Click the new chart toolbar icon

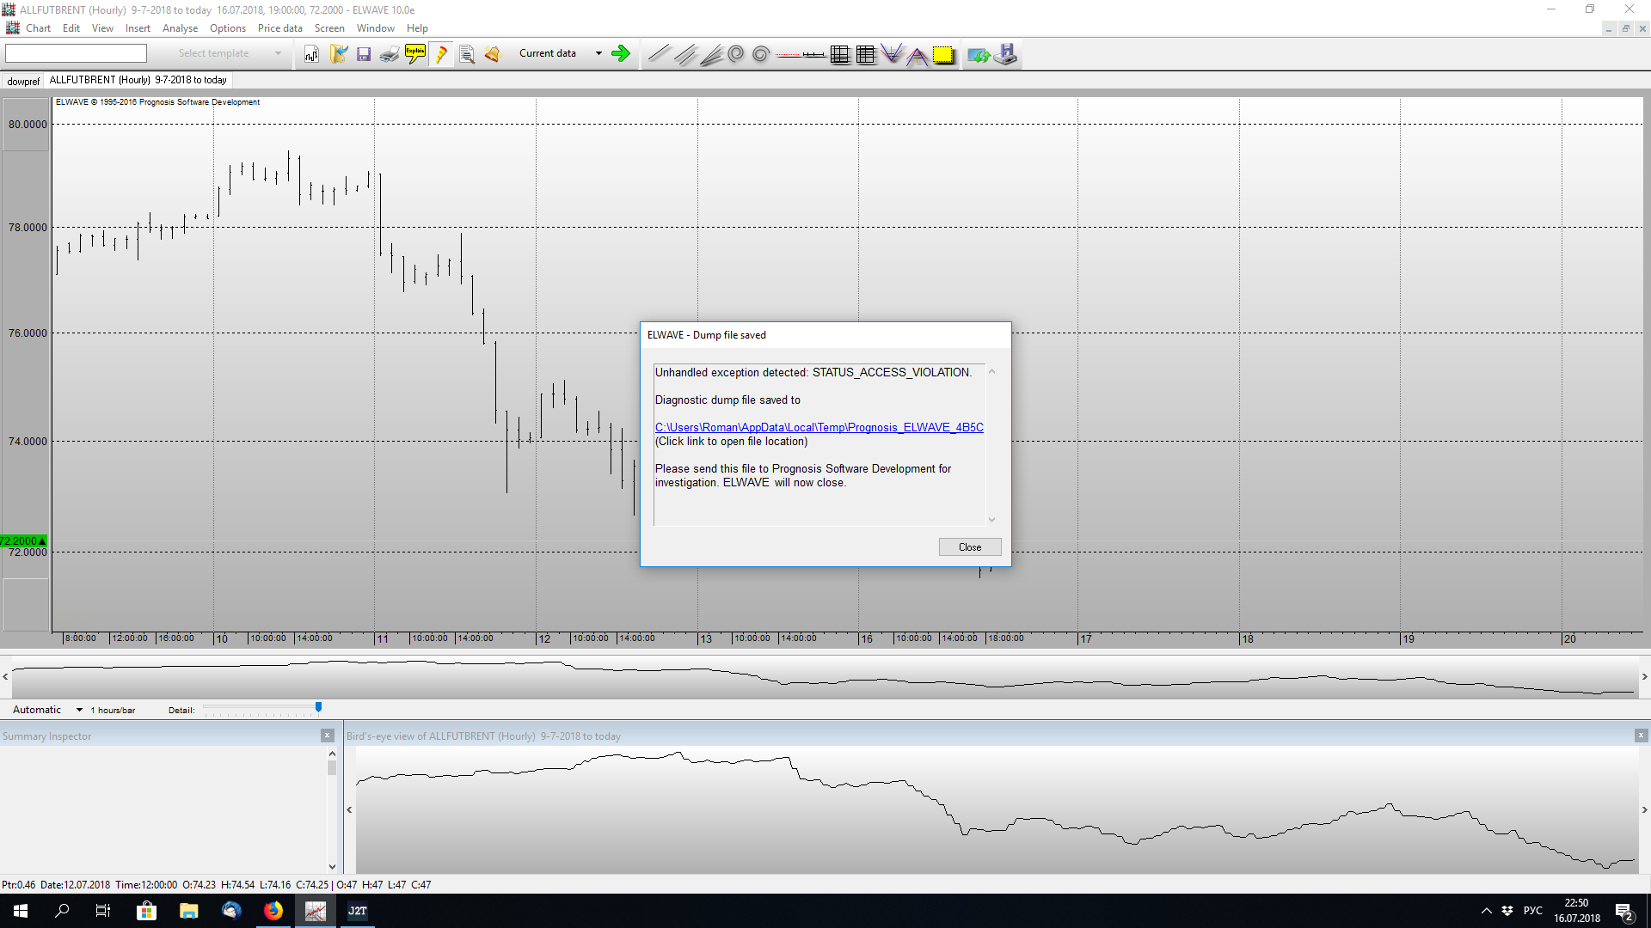click(x=311, y=54)
